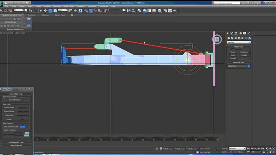Viewport: 276px width, 155px height.
Task: Click the Delete Bone button
Action: click(x=9, y=115)
